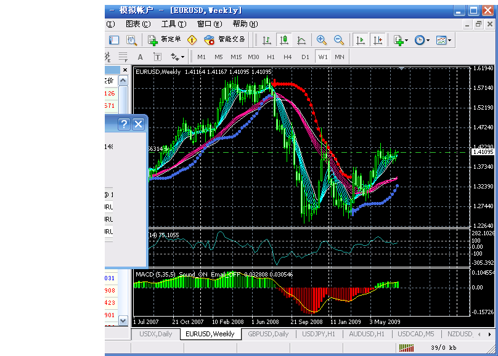
Task: Select the bar chart display icon
Action: 267,40
